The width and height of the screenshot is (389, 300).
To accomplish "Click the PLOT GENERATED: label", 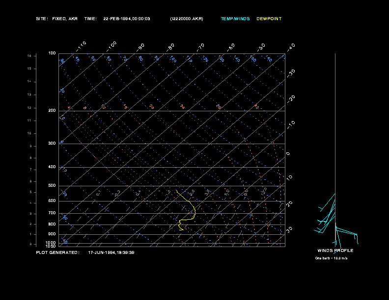I will point(58,252).
